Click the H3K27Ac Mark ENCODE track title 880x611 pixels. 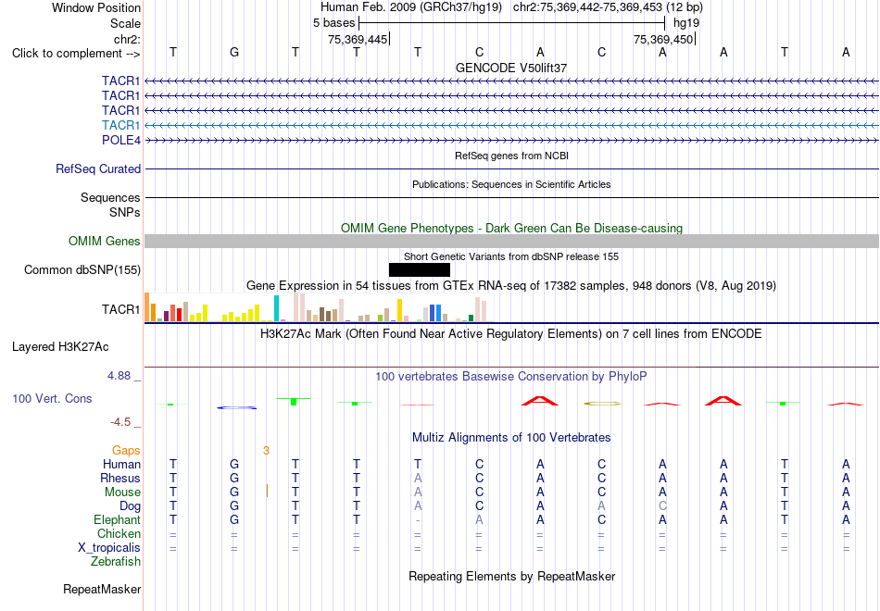(x=511, y=334)
